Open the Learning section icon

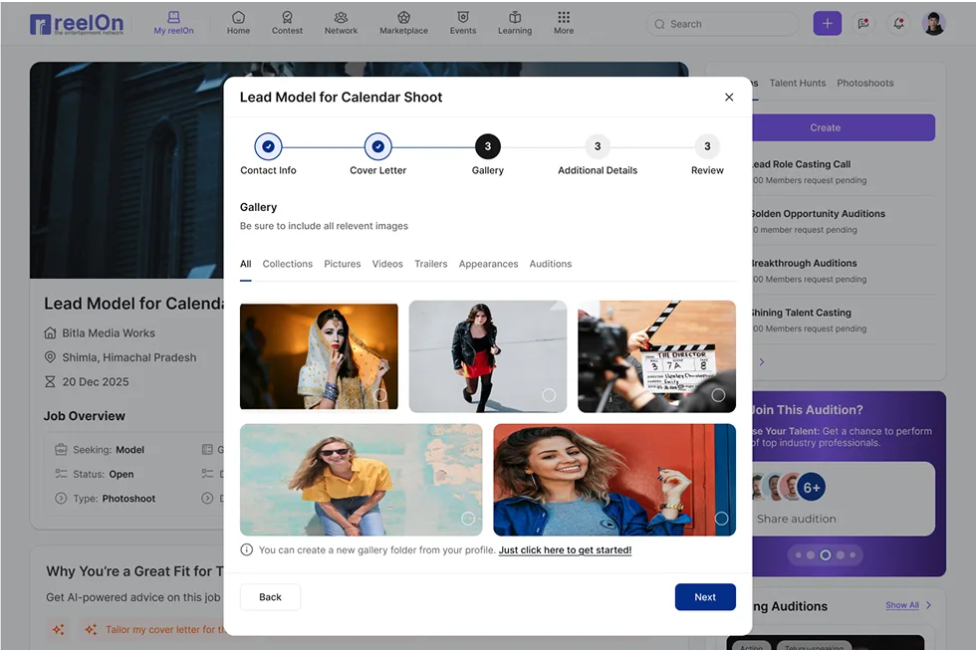[515, 23]
